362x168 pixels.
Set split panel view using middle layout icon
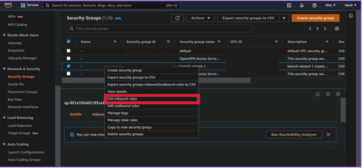click(328, 94)
